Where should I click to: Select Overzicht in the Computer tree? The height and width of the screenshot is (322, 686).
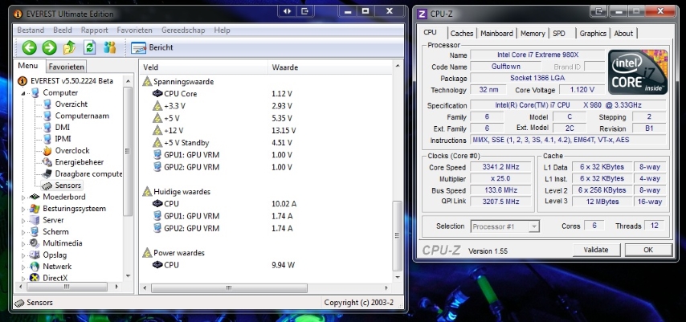[71, 104]
